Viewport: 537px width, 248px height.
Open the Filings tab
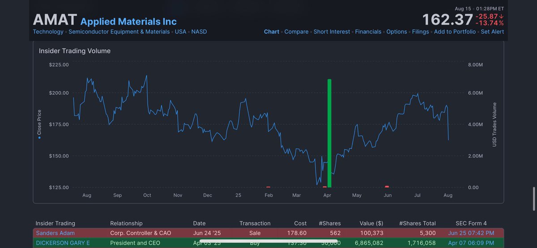[x=421, y=32]
